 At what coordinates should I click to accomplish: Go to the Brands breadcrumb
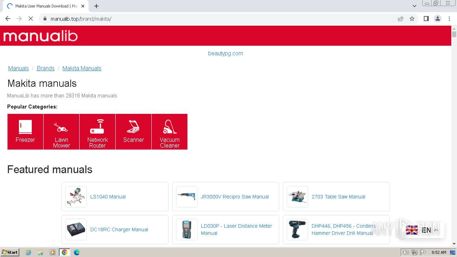click(x=46, y=68)
